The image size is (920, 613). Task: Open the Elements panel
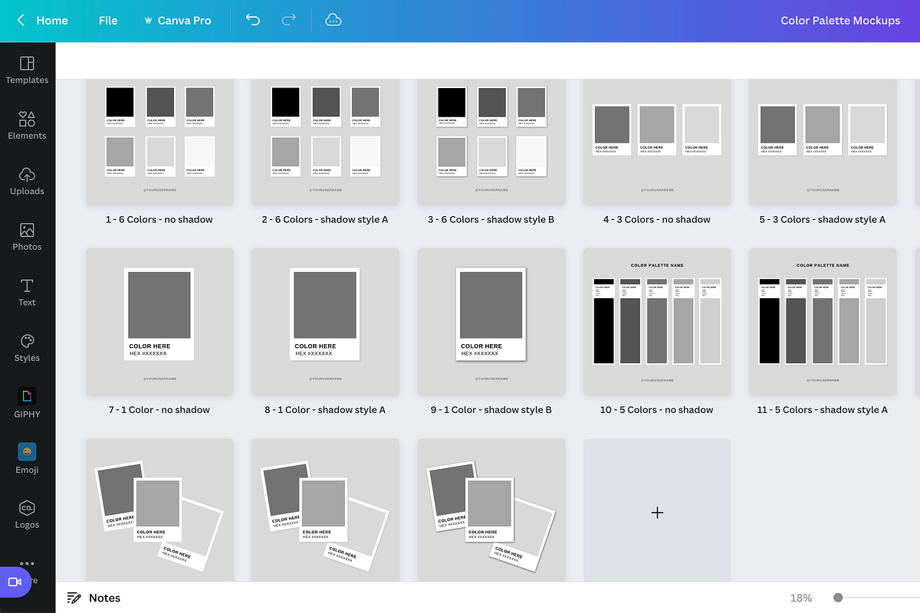(x=27, y=125)
